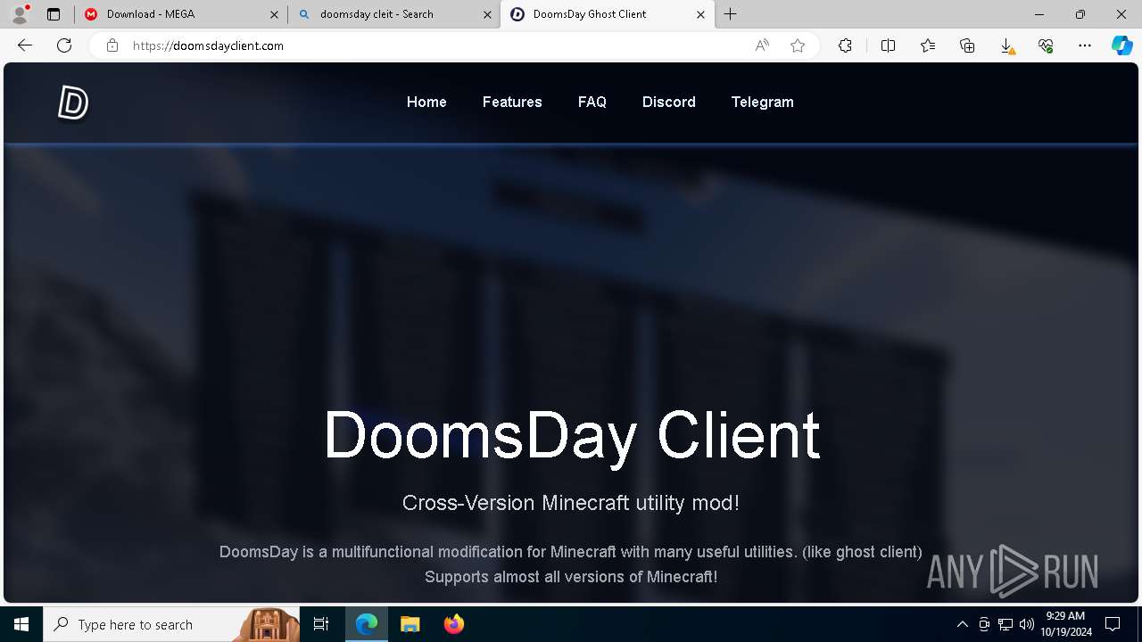Open Firefox from taskbar
Screen dimensions: 1142x642
click(x=453, y=624)
